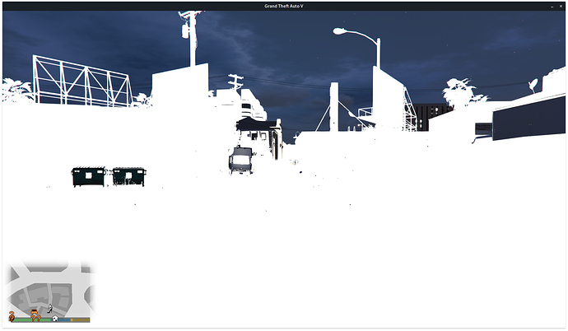Click the stacked question mark blips at minimap's left edge
The height and width of the screenshot is (331, 568).
(x=12, y=316)
